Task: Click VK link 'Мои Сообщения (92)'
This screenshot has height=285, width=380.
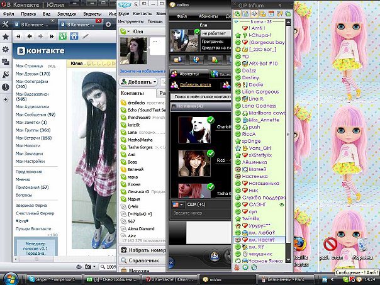Action: 35,115
